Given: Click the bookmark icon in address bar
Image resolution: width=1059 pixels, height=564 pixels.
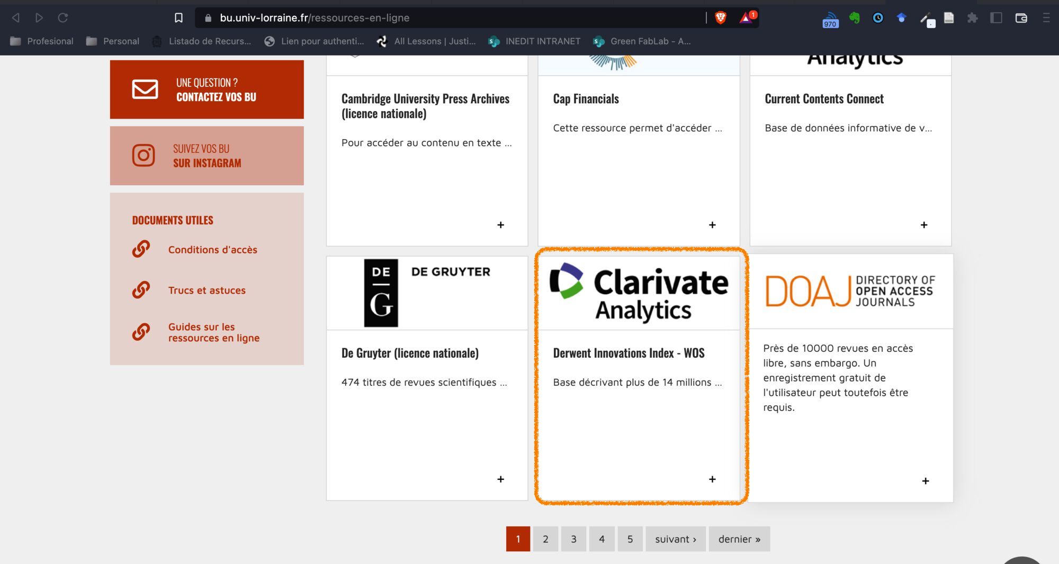Looking at the screenshot, I should [x=178, y=18].
